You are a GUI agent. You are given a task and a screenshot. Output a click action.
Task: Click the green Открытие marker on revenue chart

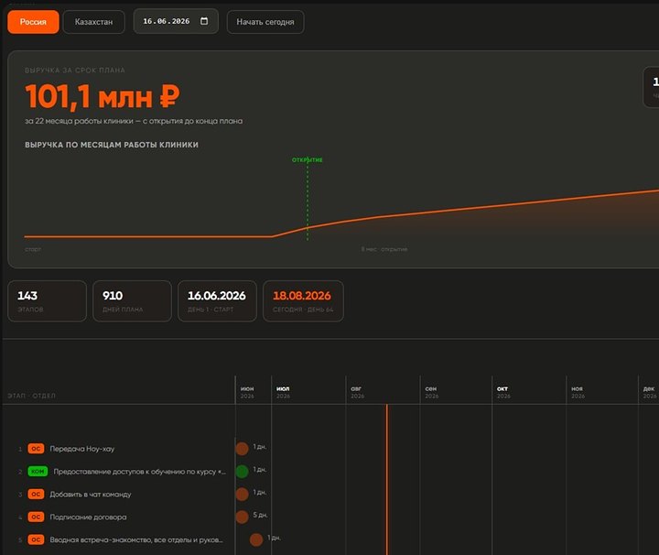308,159
